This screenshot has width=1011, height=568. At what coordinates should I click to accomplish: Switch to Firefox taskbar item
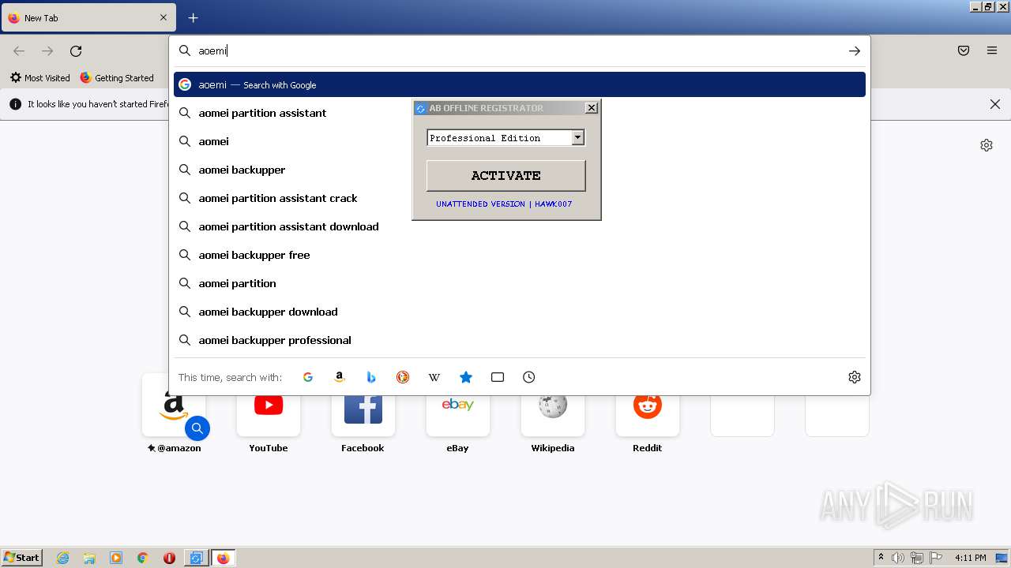coord(223,558)
